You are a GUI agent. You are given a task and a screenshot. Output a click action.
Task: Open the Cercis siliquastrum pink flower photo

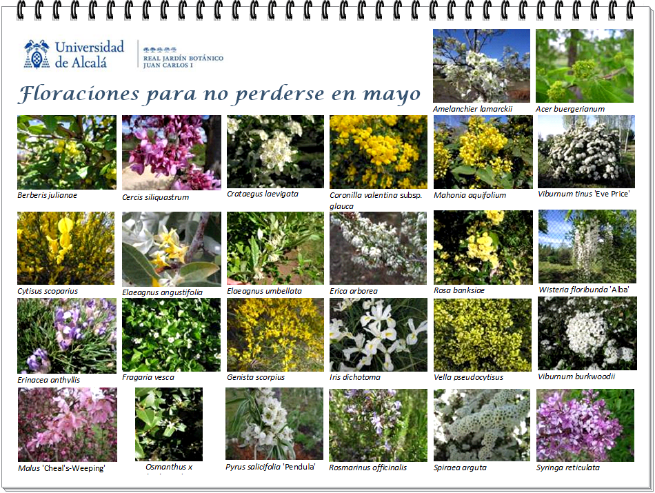(171, 152)
